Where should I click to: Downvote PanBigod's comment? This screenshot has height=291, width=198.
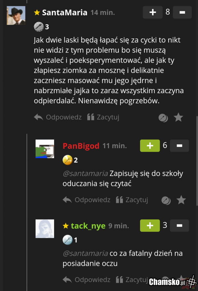click(179, 146)
